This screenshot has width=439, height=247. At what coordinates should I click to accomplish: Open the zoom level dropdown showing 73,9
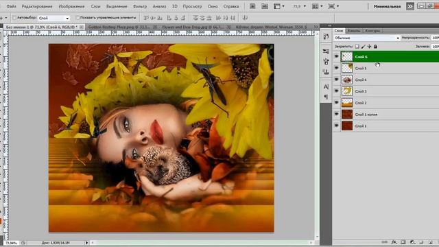point(300,6)
